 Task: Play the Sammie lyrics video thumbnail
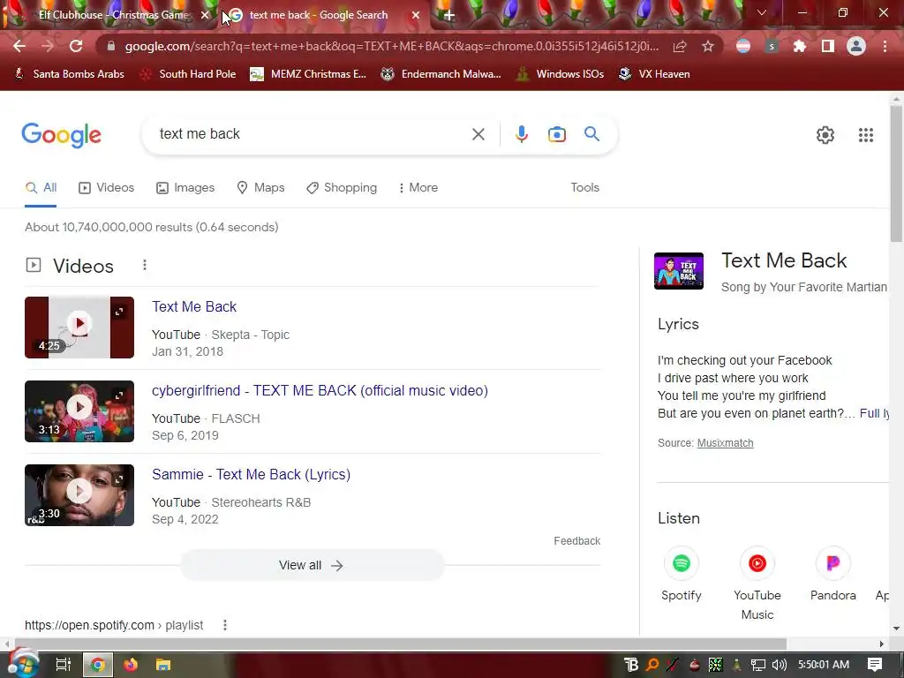[79, 495]
